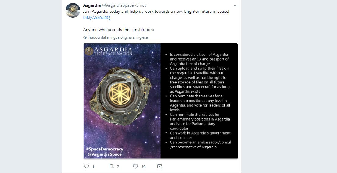The height and width of the screenshot is (173, 337).
Task: Expand the tweet options chevron
Action: click(x=235, y=6)
